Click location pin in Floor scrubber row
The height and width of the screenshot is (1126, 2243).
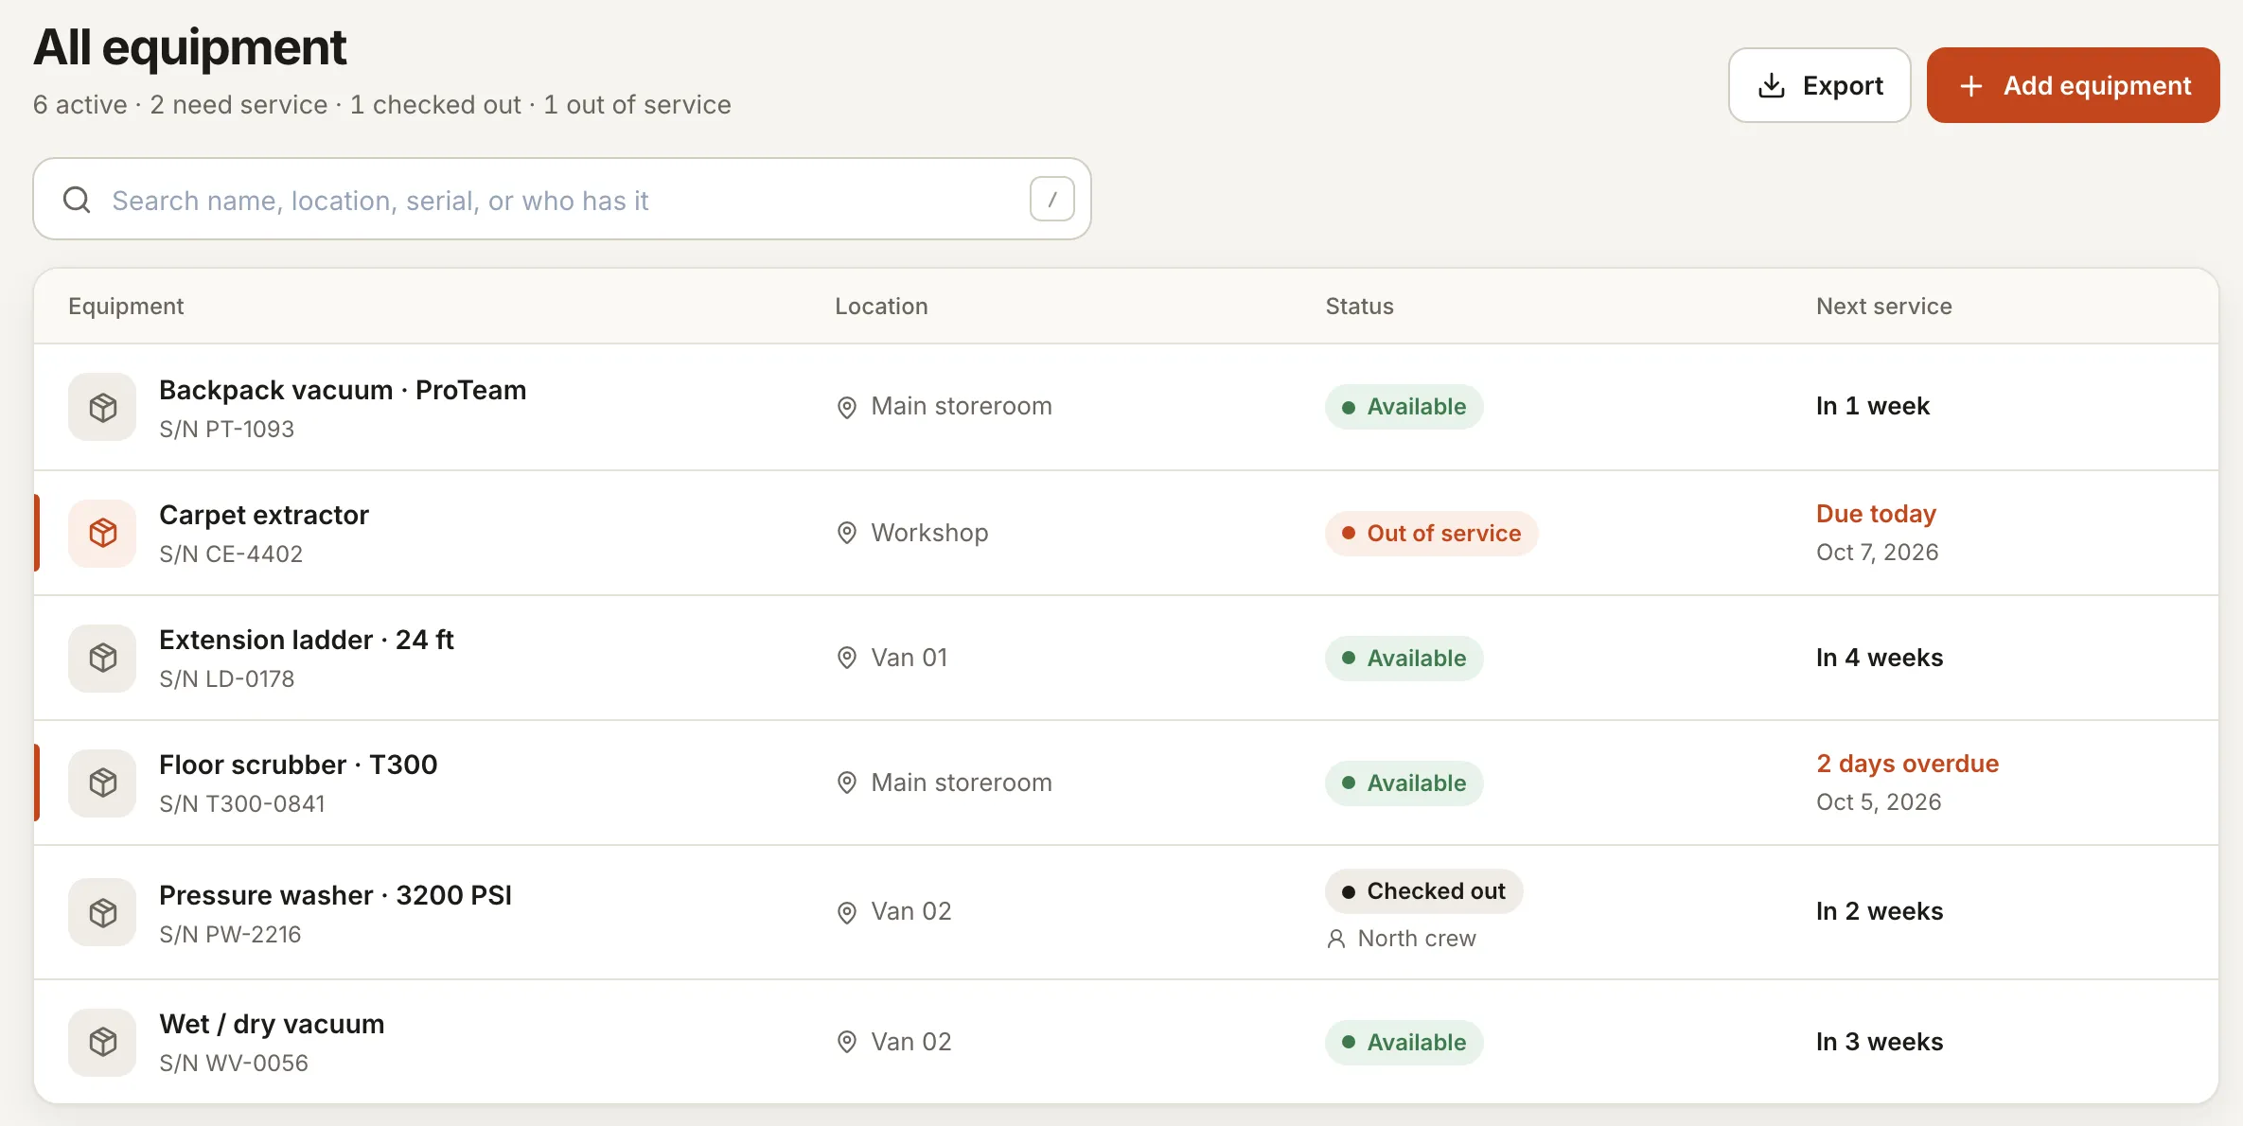tap(847, 783)
